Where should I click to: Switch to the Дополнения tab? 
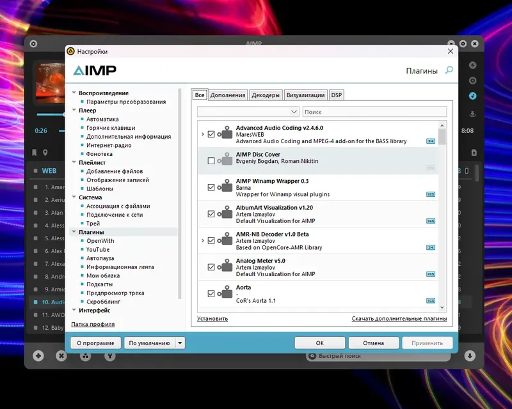click(228, 95)
